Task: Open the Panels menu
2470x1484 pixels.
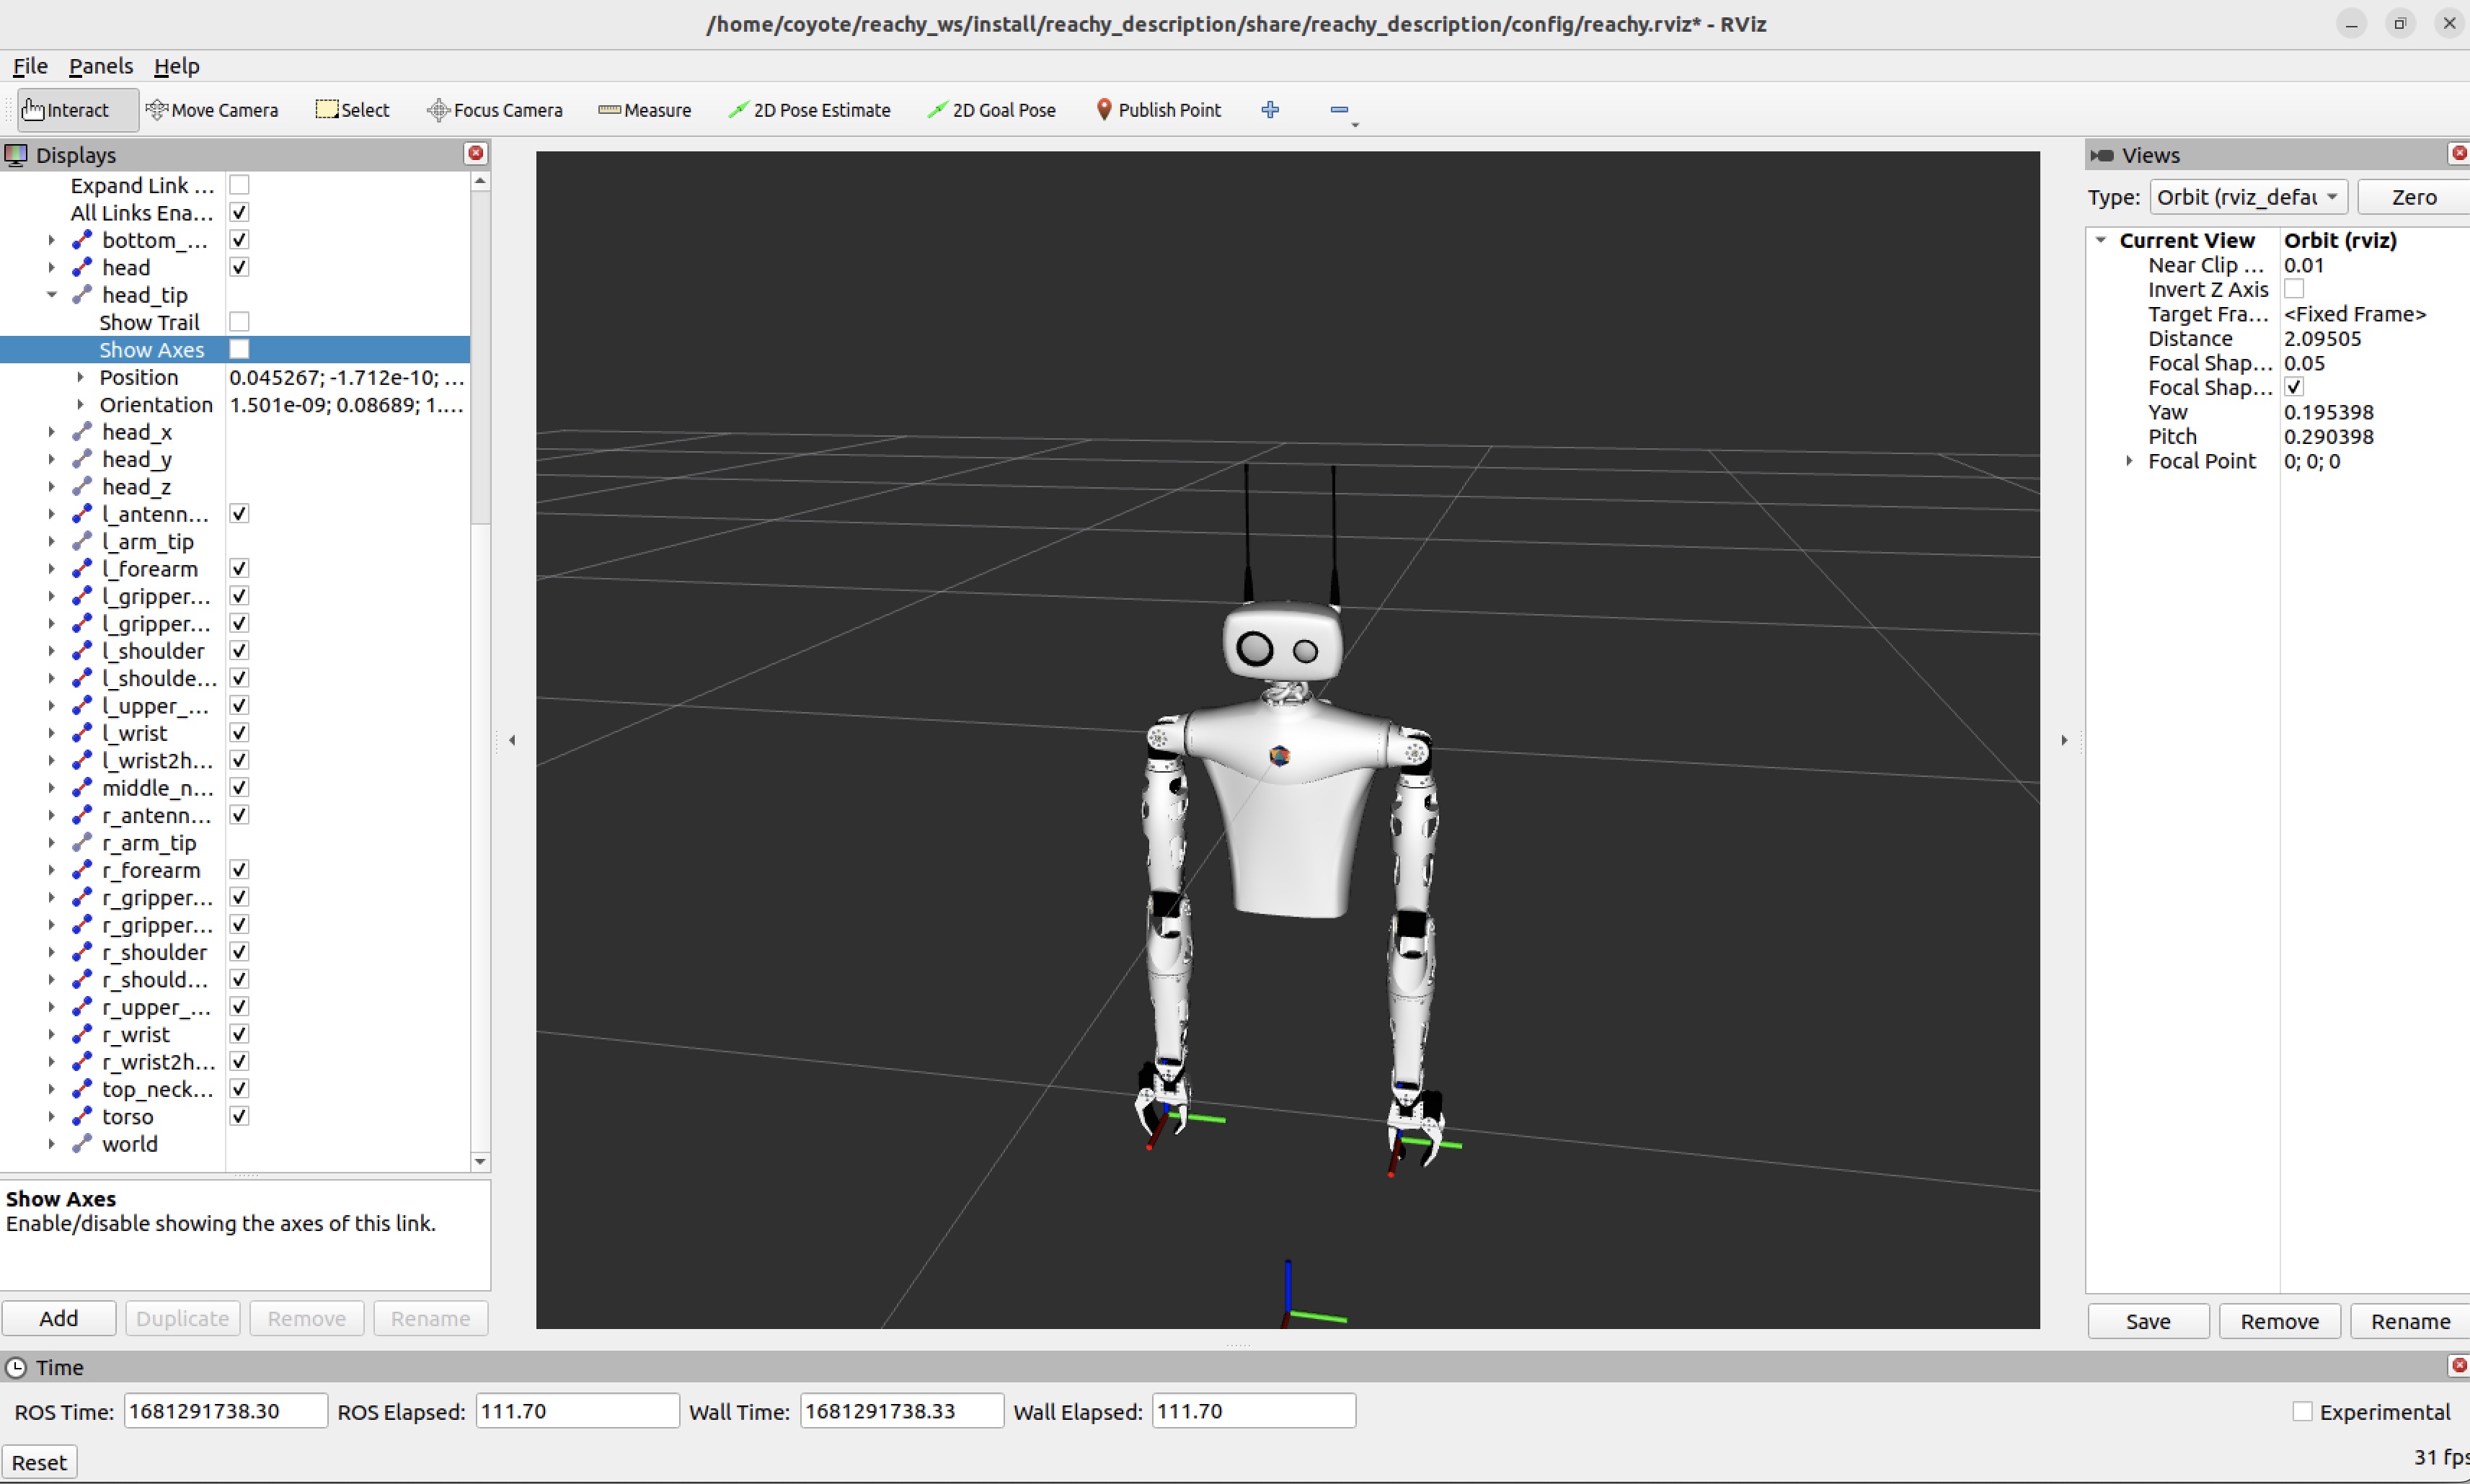Action: click(x=101, y=66)
